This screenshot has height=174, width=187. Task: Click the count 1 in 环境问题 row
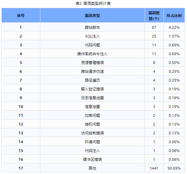pos(154,142)
